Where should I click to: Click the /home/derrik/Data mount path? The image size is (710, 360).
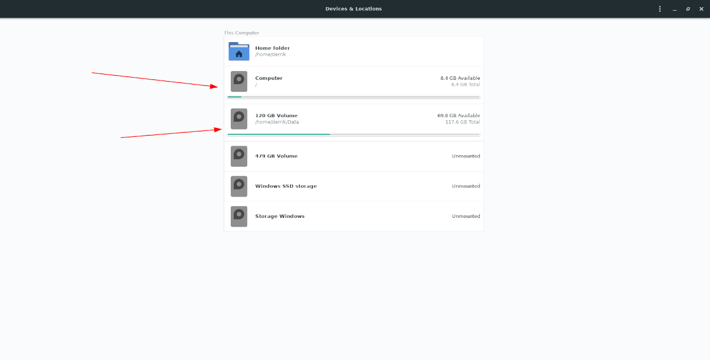click(x=277, y=122)
